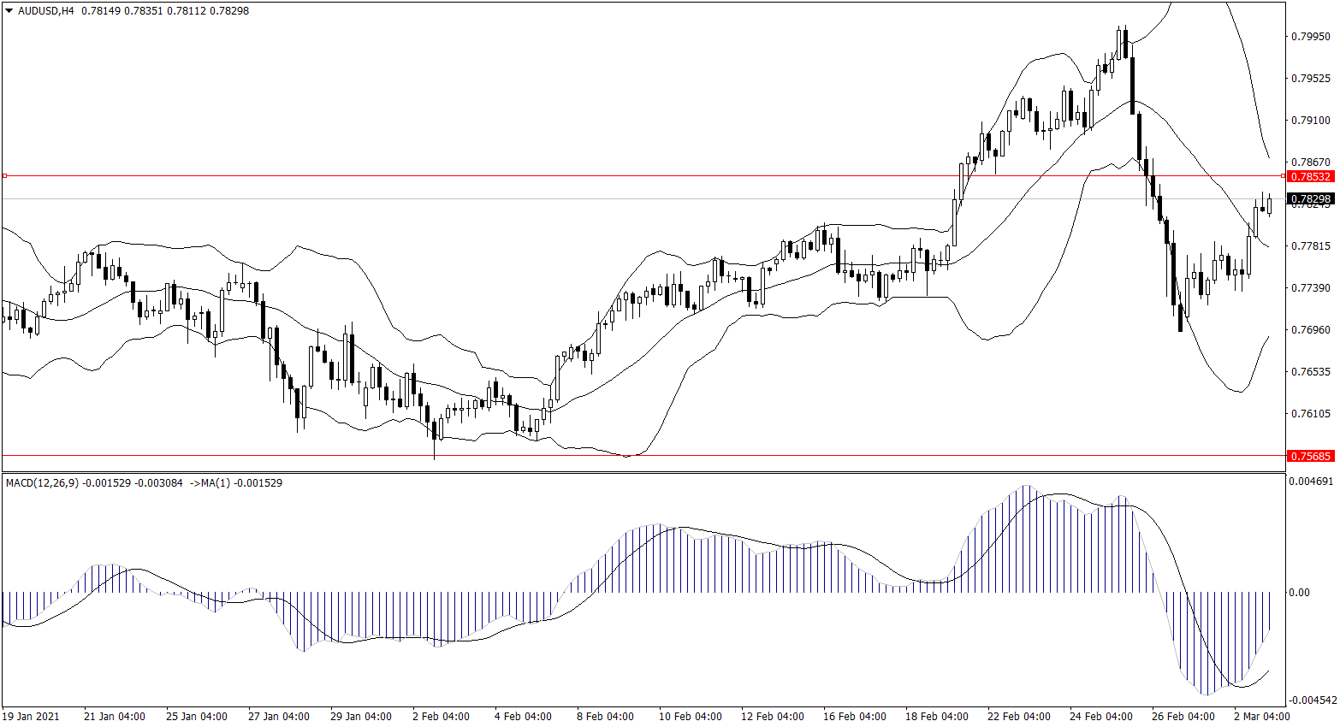Click the red 0.75685 price tag

[x=1310, y=456]
